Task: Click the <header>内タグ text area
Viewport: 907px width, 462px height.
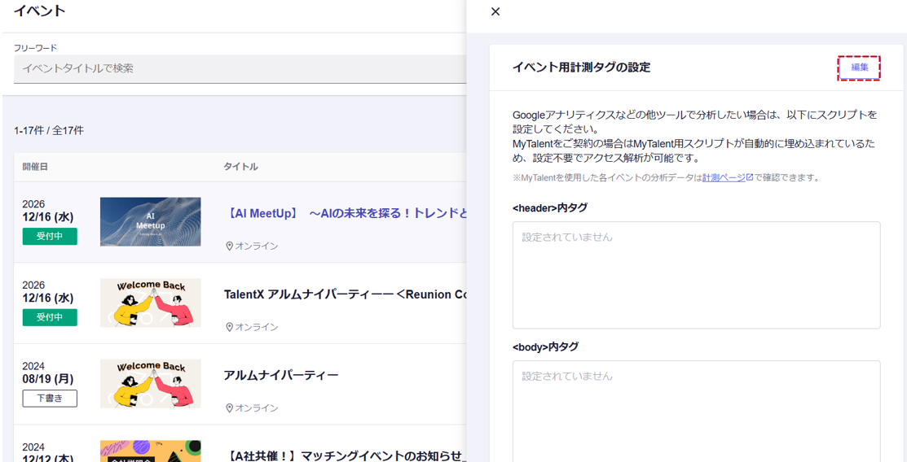Action: (696, 275)
